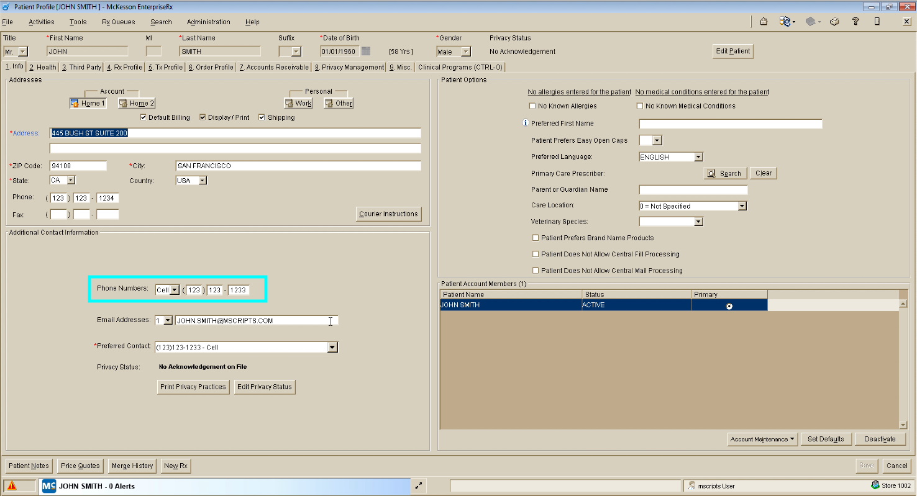Screen dimensions: 917x496
Task: Click the Set Defaults button
Action: (826, 439)
